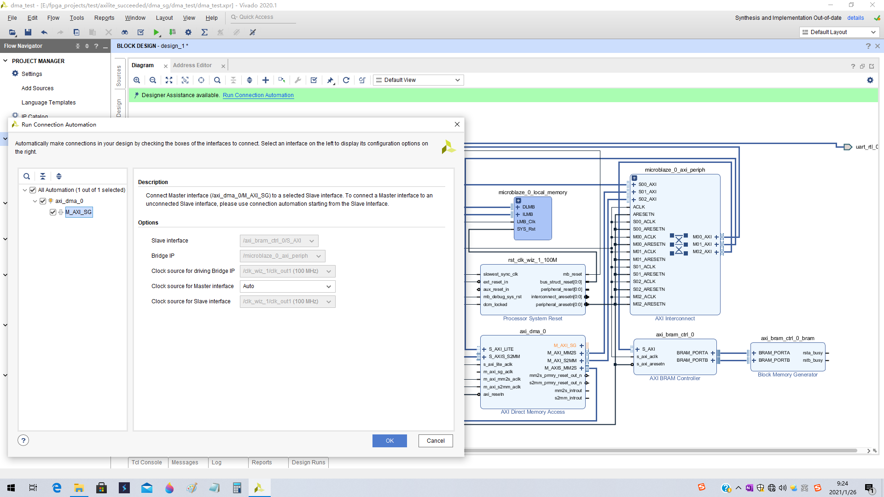The height and width of the screenshot is (497, 884).
Task: Run Synthesis with the green play icon
Action: click(156, 32)
